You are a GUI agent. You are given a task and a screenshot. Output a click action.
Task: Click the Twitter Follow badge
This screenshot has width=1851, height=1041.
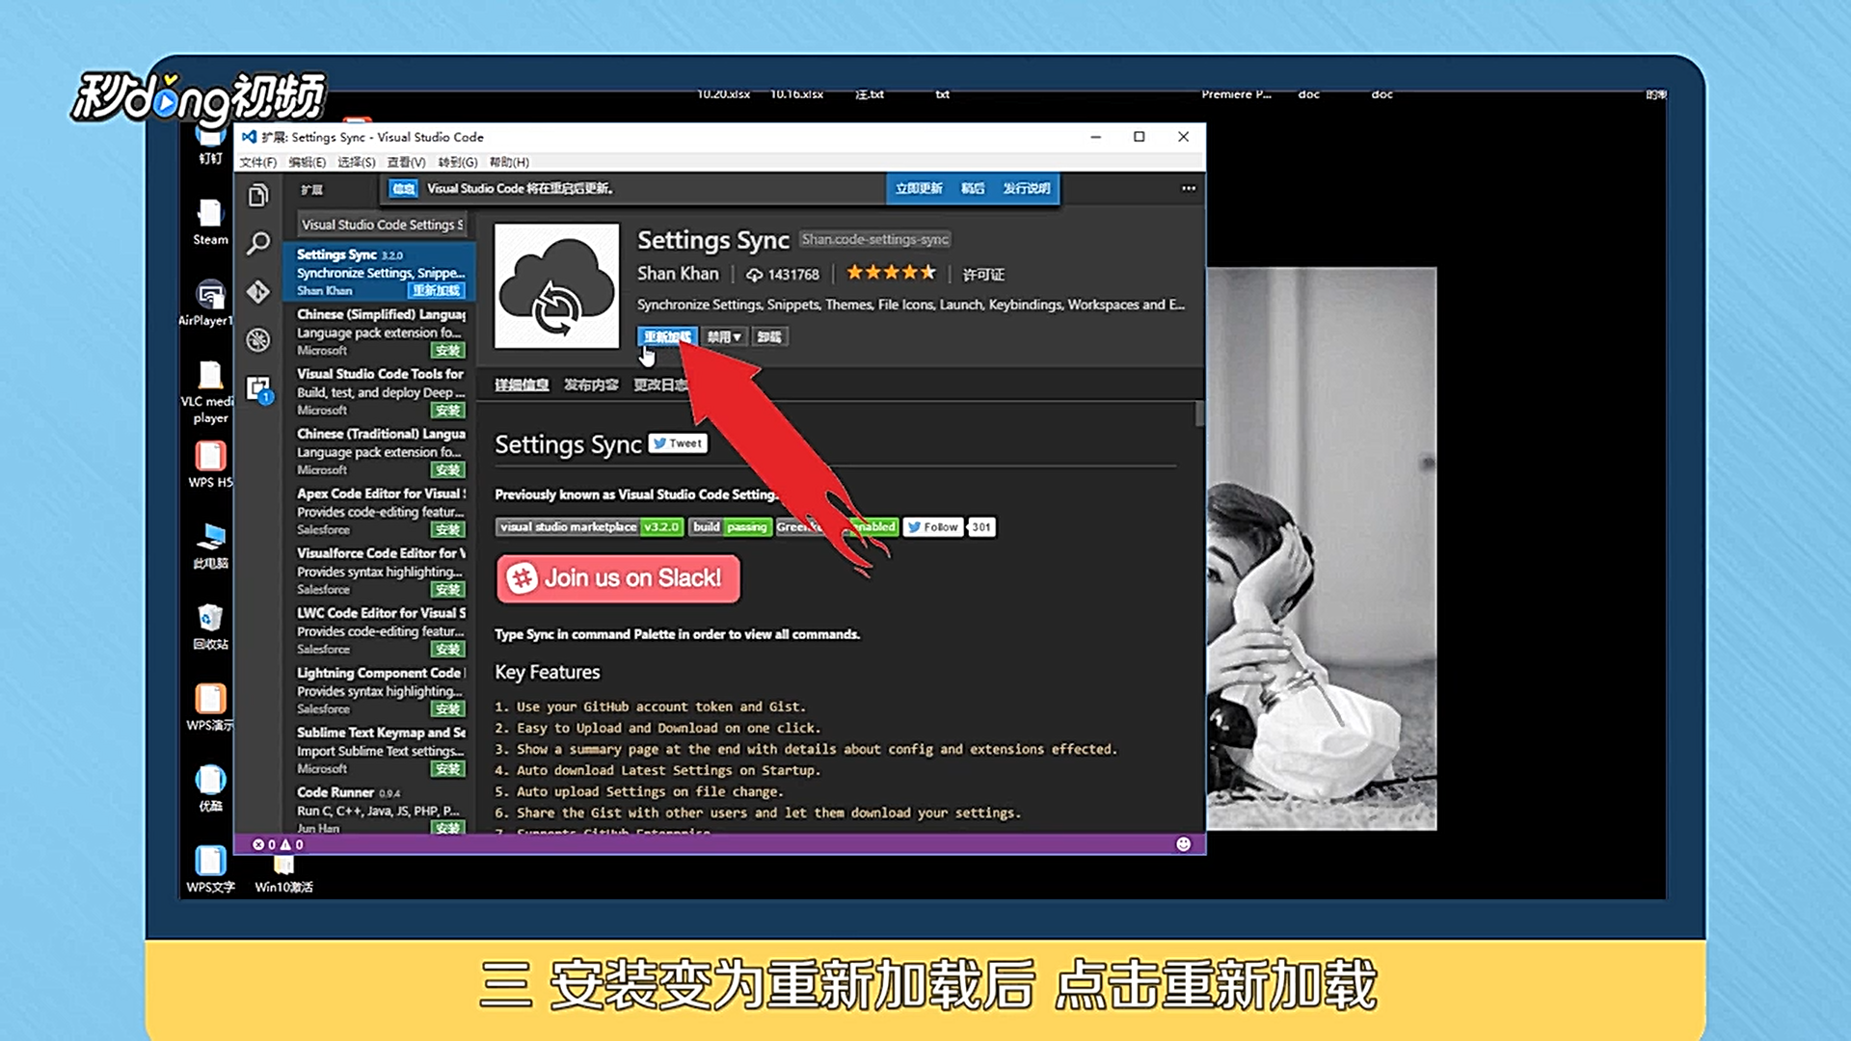933,527
